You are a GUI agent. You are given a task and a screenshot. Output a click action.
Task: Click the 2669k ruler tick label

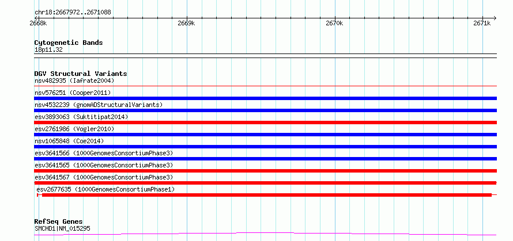pos(186,23)
